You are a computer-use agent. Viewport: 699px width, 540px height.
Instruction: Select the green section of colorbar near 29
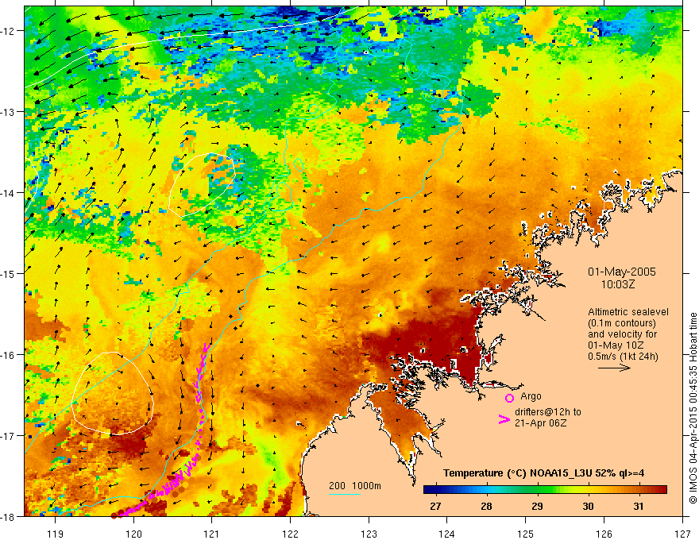[538, 490]
